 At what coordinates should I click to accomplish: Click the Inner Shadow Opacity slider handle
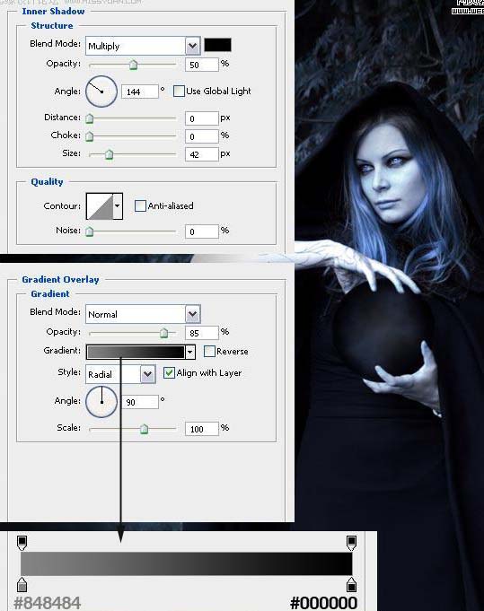point(134,65)
